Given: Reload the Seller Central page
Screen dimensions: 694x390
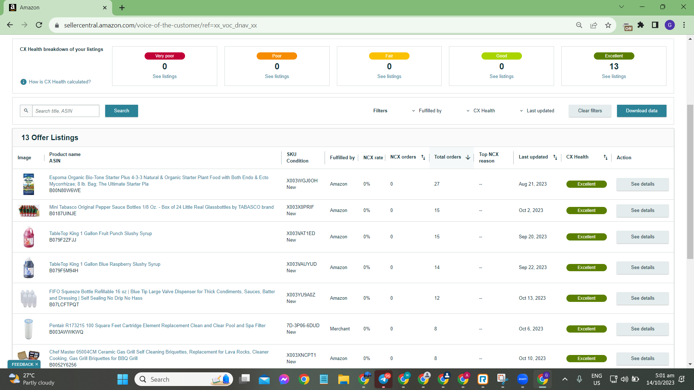Looking at the screenshot, I should pyautogui.click(x=39, y=25).
